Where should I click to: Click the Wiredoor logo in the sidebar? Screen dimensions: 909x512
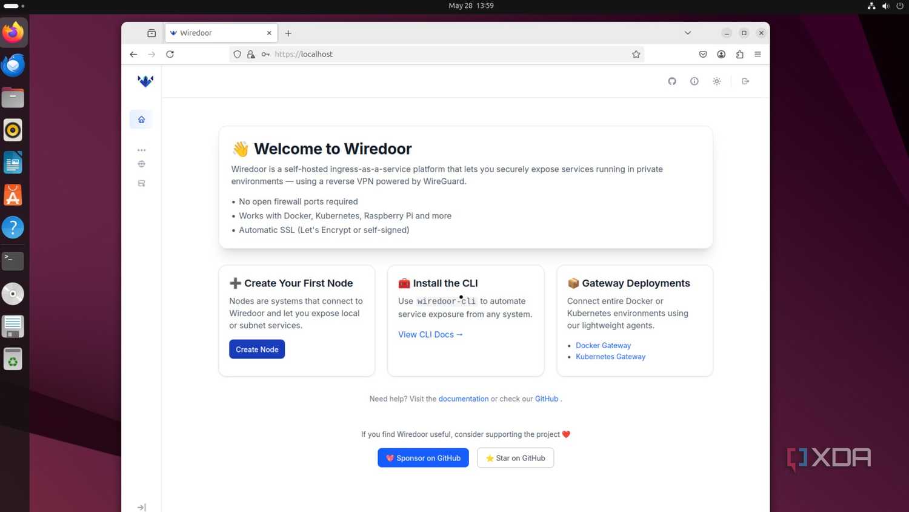tap(145, 81)
